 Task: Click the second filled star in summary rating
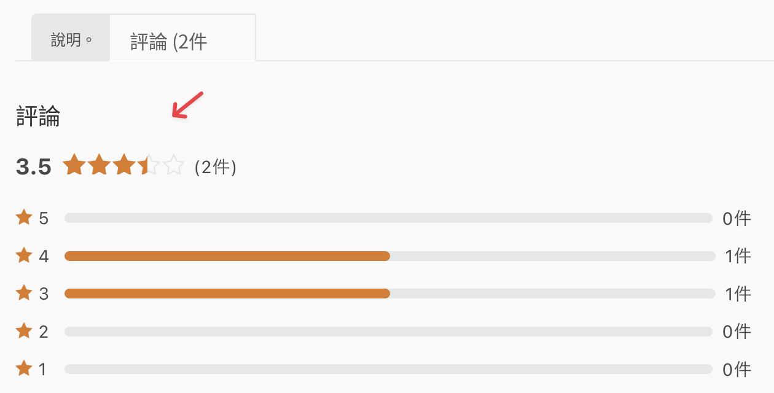pos(99,165)
